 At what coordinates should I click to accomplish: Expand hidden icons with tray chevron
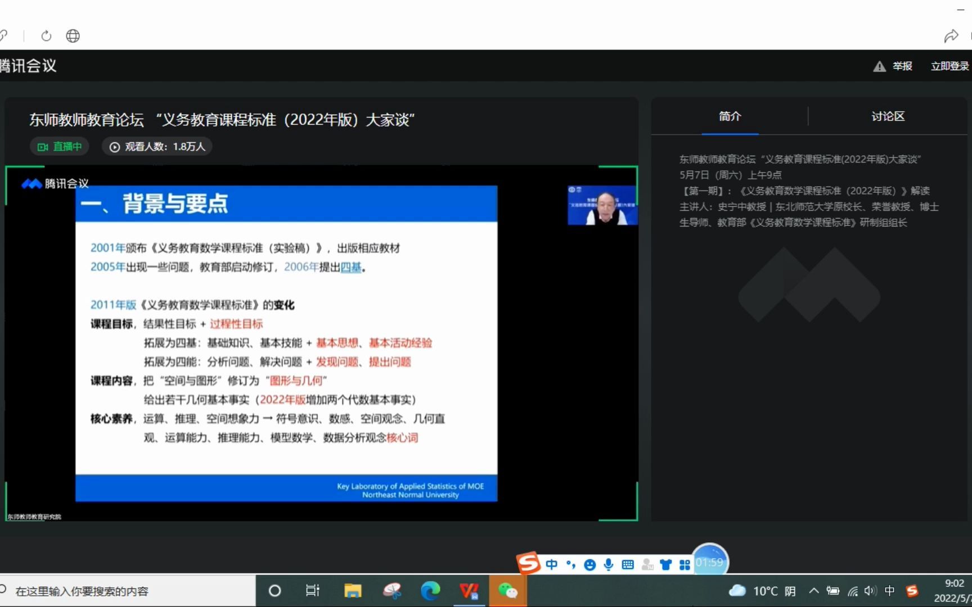pos(813,591)
